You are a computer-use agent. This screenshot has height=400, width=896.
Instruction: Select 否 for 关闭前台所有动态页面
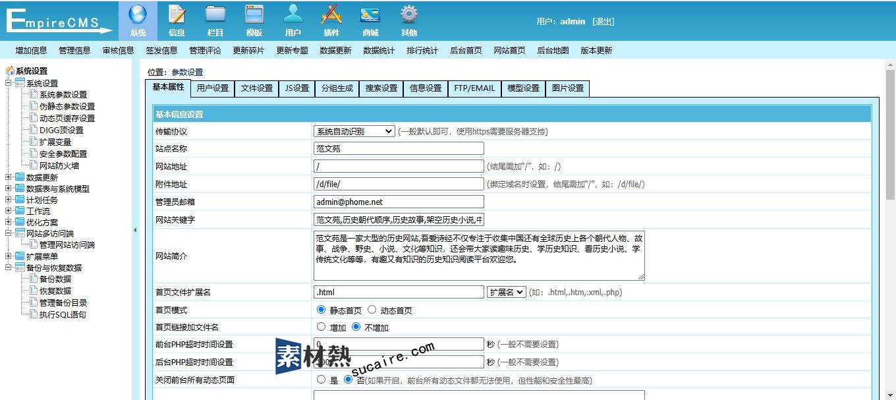pos(349,380)
